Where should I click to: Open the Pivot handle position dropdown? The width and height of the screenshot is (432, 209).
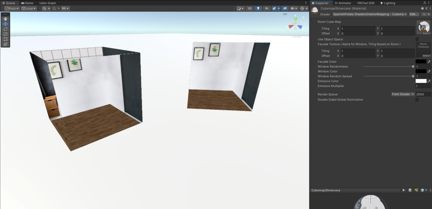[12, 9]
